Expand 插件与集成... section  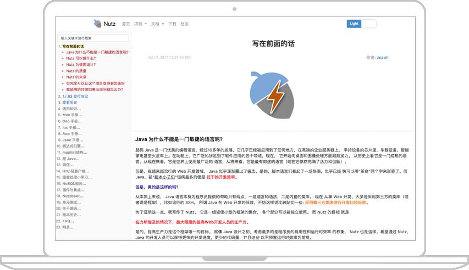(73, 190)
